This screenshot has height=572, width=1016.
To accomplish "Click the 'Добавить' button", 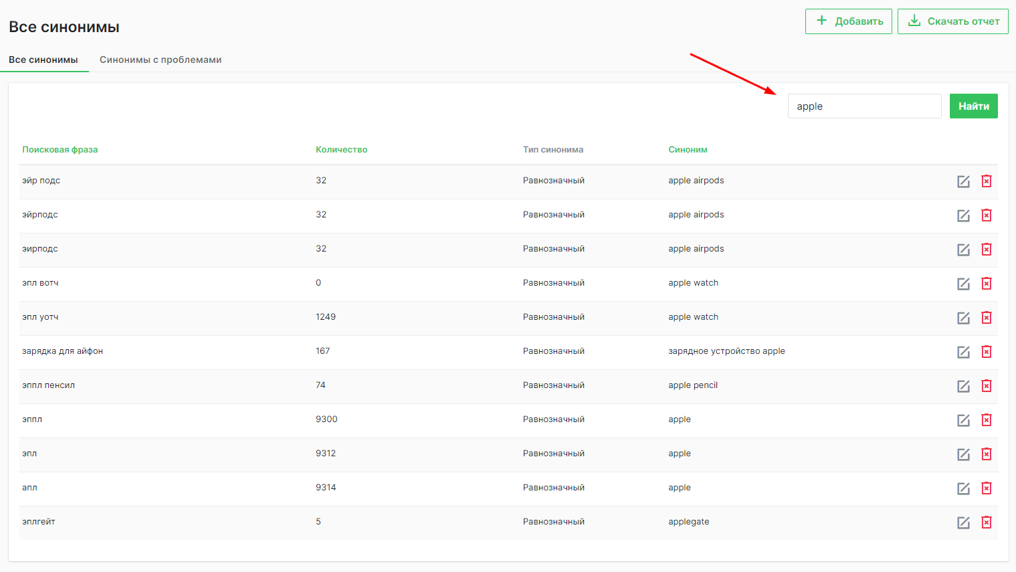I will tap(848, 21).
